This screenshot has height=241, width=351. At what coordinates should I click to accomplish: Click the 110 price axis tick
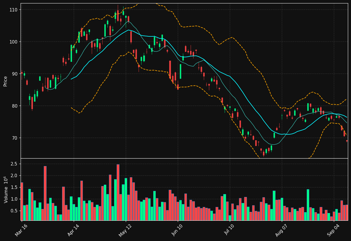[x=14, y=10]
